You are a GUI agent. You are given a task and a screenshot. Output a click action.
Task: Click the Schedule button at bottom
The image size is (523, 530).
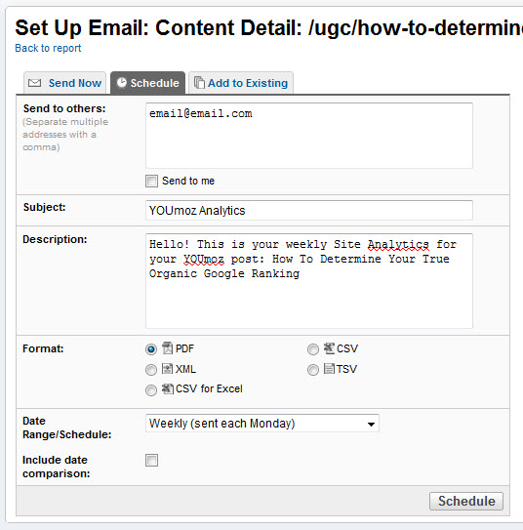[466, 501]
